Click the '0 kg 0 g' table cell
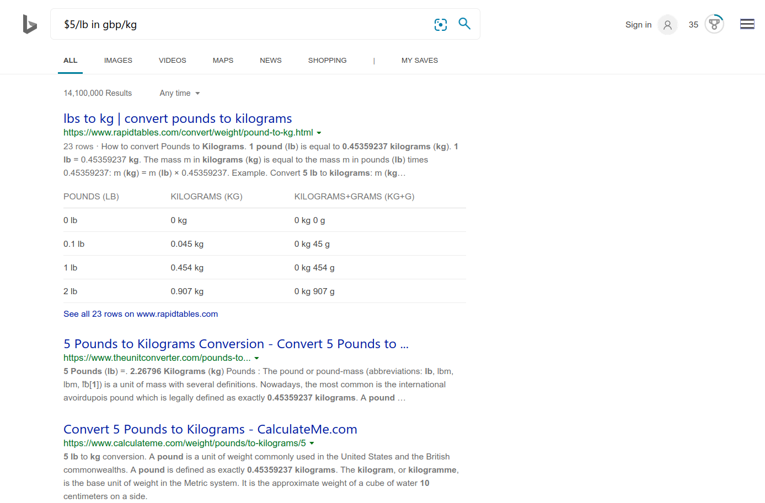 coord(309,220)
